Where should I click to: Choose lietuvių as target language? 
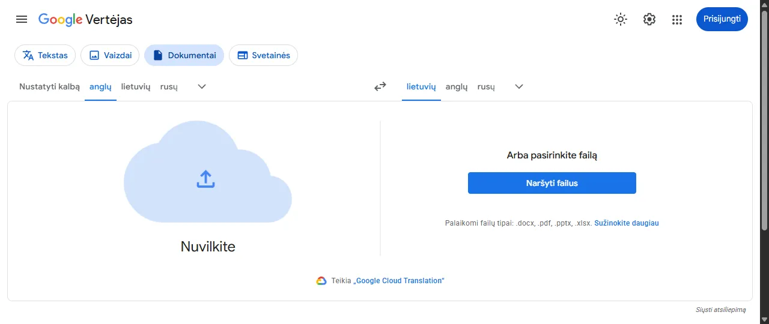point(421,86)
